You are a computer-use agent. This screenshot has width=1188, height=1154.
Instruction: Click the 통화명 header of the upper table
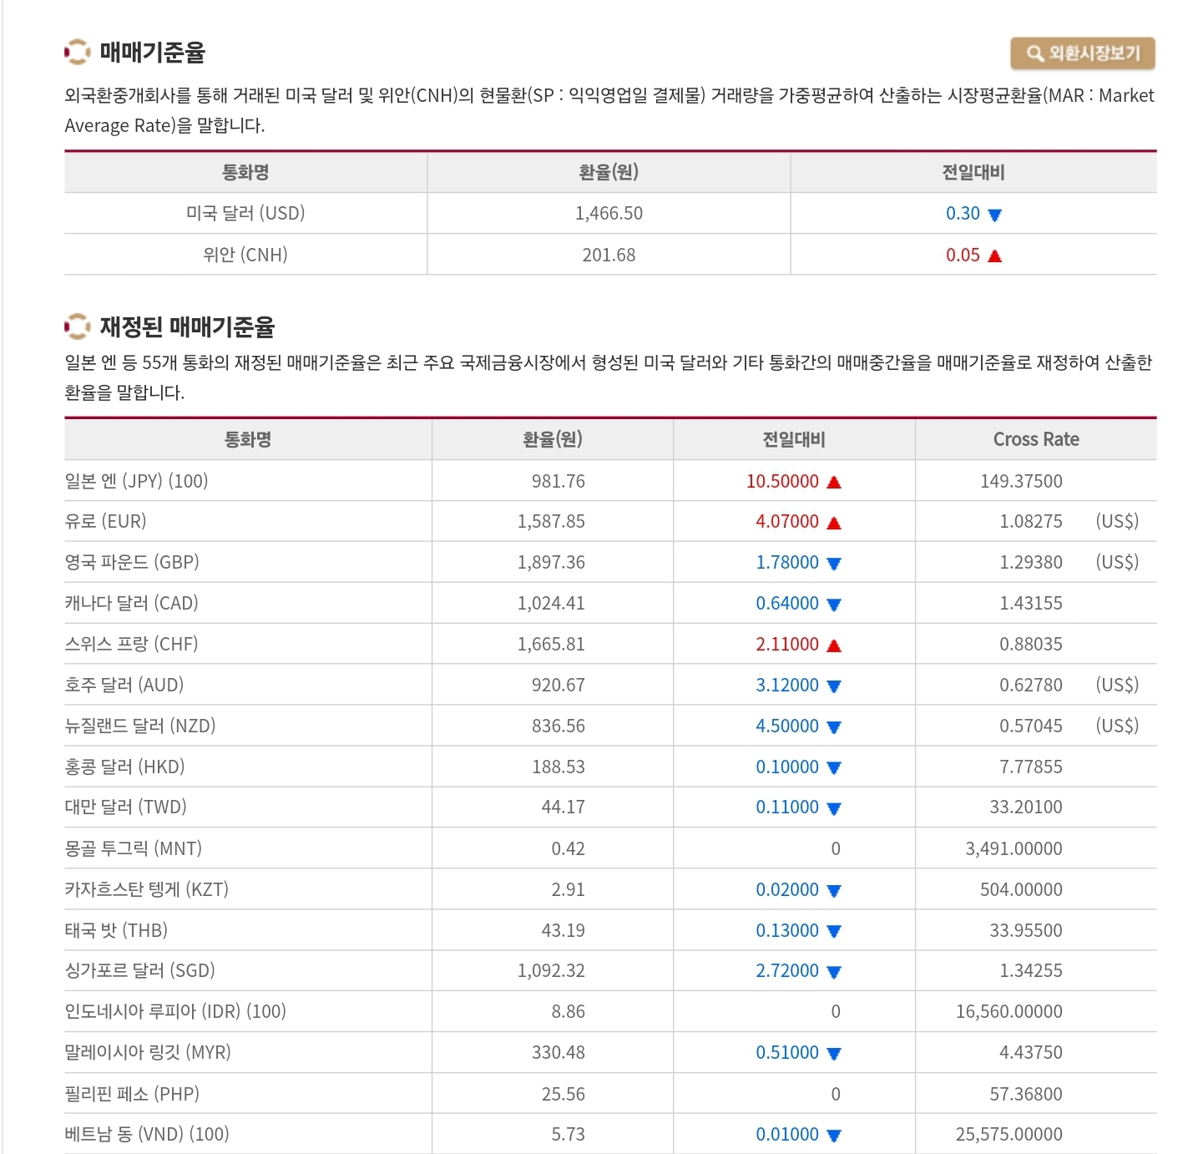tap(245, 172)
